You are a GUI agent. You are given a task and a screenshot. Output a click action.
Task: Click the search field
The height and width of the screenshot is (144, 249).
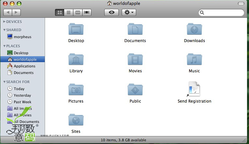tap(221, 12)
